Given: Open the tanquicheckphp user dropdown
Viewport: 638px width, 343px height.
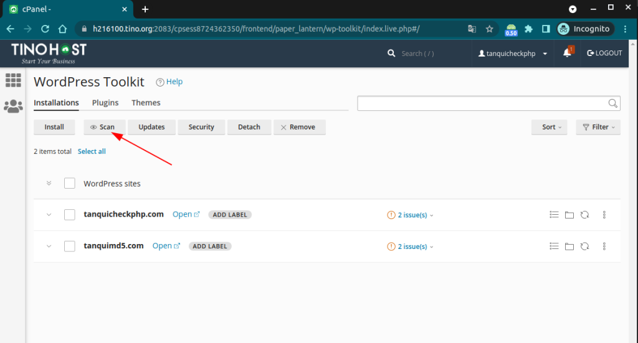Looking at the screenshot, I should [x=513, y=54].
